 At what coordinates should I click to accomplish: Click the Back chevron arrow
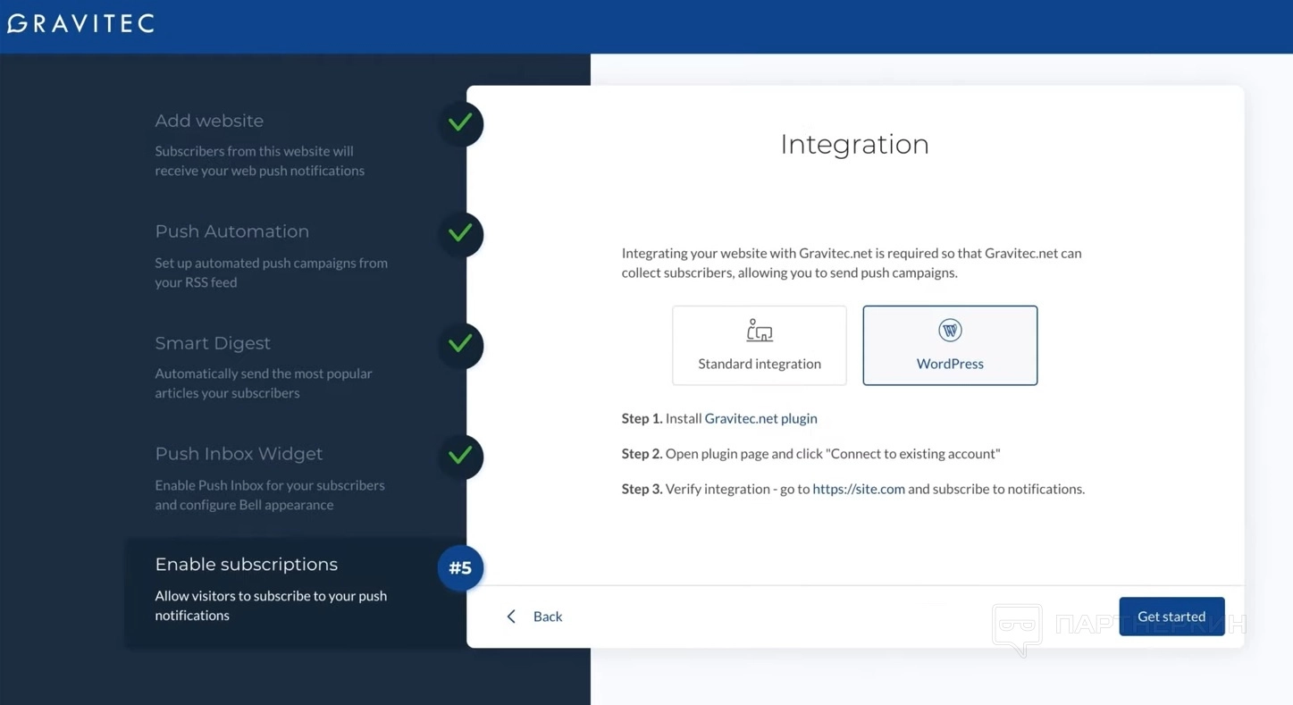511,617
